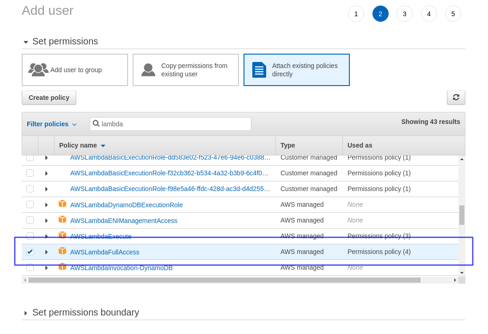Click horizontal scrollbar thumb below table
The width and height of the screenshot is (488, 334).
pos(225,280)
